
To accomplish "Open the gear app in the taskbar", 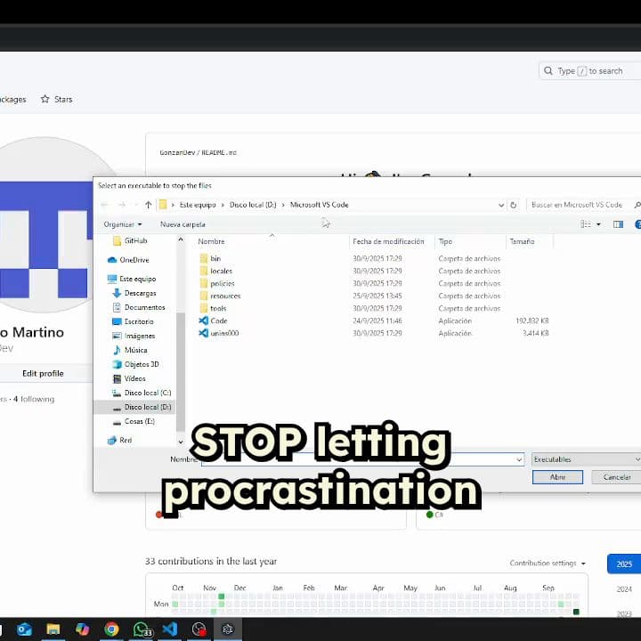I will 228,629.
